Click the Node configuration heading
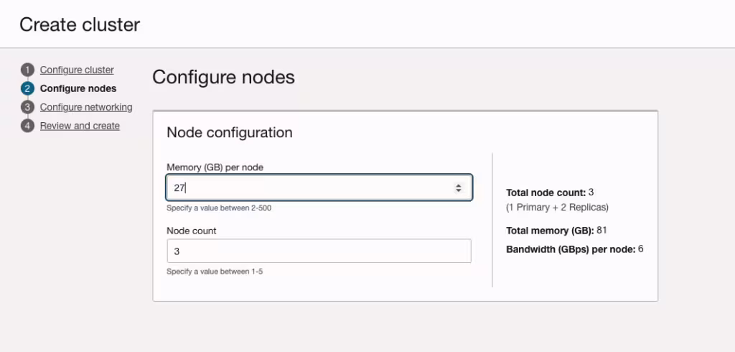This screenshot has height=352, width=735. coord(229,132)
